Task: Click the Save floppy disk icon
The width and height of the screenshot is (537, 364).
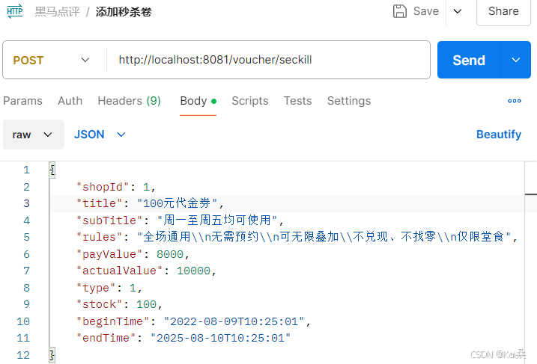Action: pos(399,11)
